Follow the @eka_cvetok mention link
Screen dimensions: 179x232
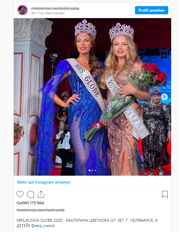click(x=43, y=226)
